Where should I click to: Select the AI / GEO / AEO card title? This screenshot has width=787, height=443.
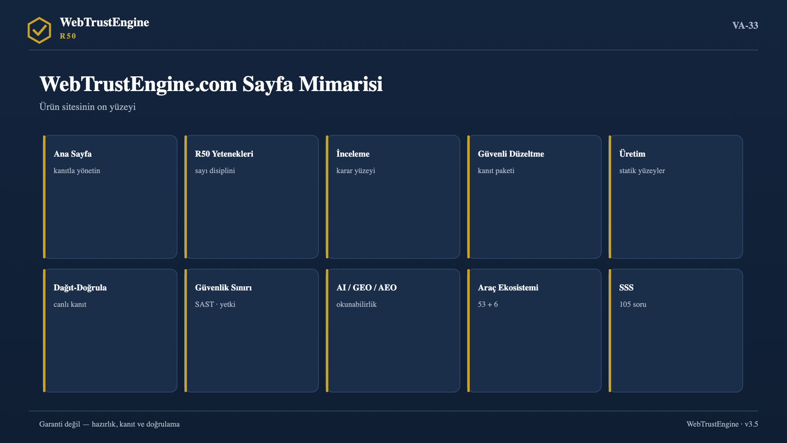tap(366, 287)
